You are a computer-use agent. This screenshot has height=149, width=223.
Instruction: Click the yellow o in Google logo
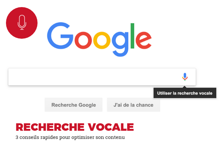click(x=102, y=40)
